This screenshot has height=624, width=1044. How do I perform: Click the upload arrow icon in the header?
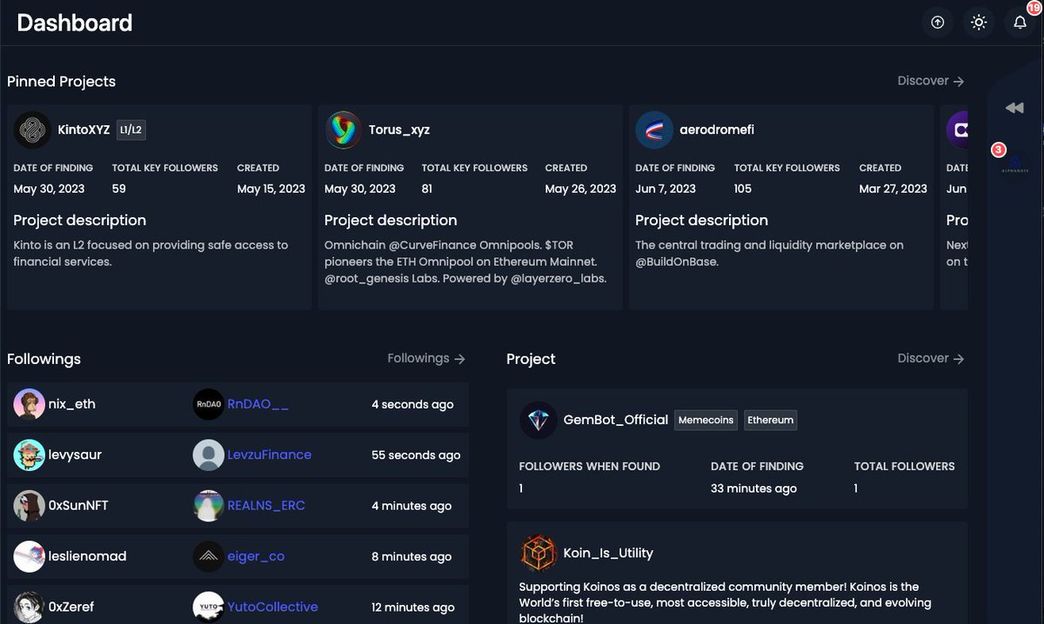coord(937,23)
